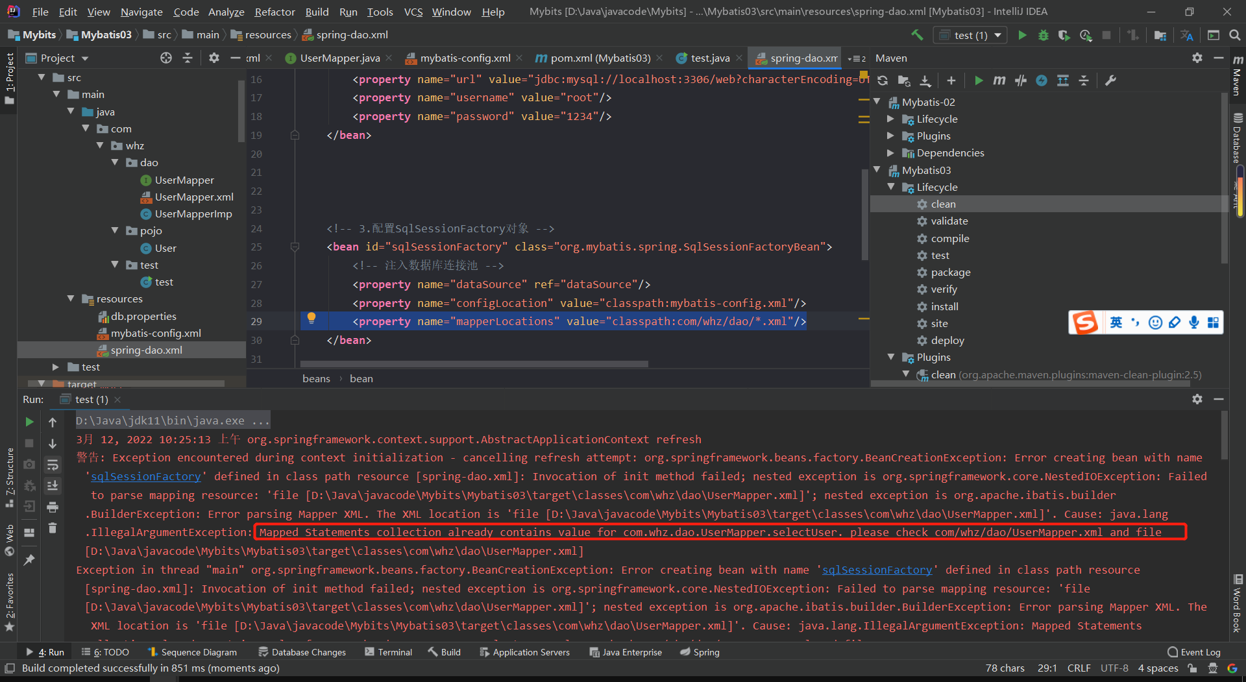Open the Sequence Diagram tool window

coord(192,652)
